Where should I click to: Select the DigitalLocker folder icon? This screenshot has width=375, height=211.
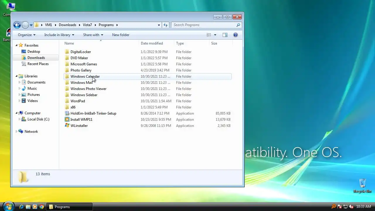tap(67, 52)
